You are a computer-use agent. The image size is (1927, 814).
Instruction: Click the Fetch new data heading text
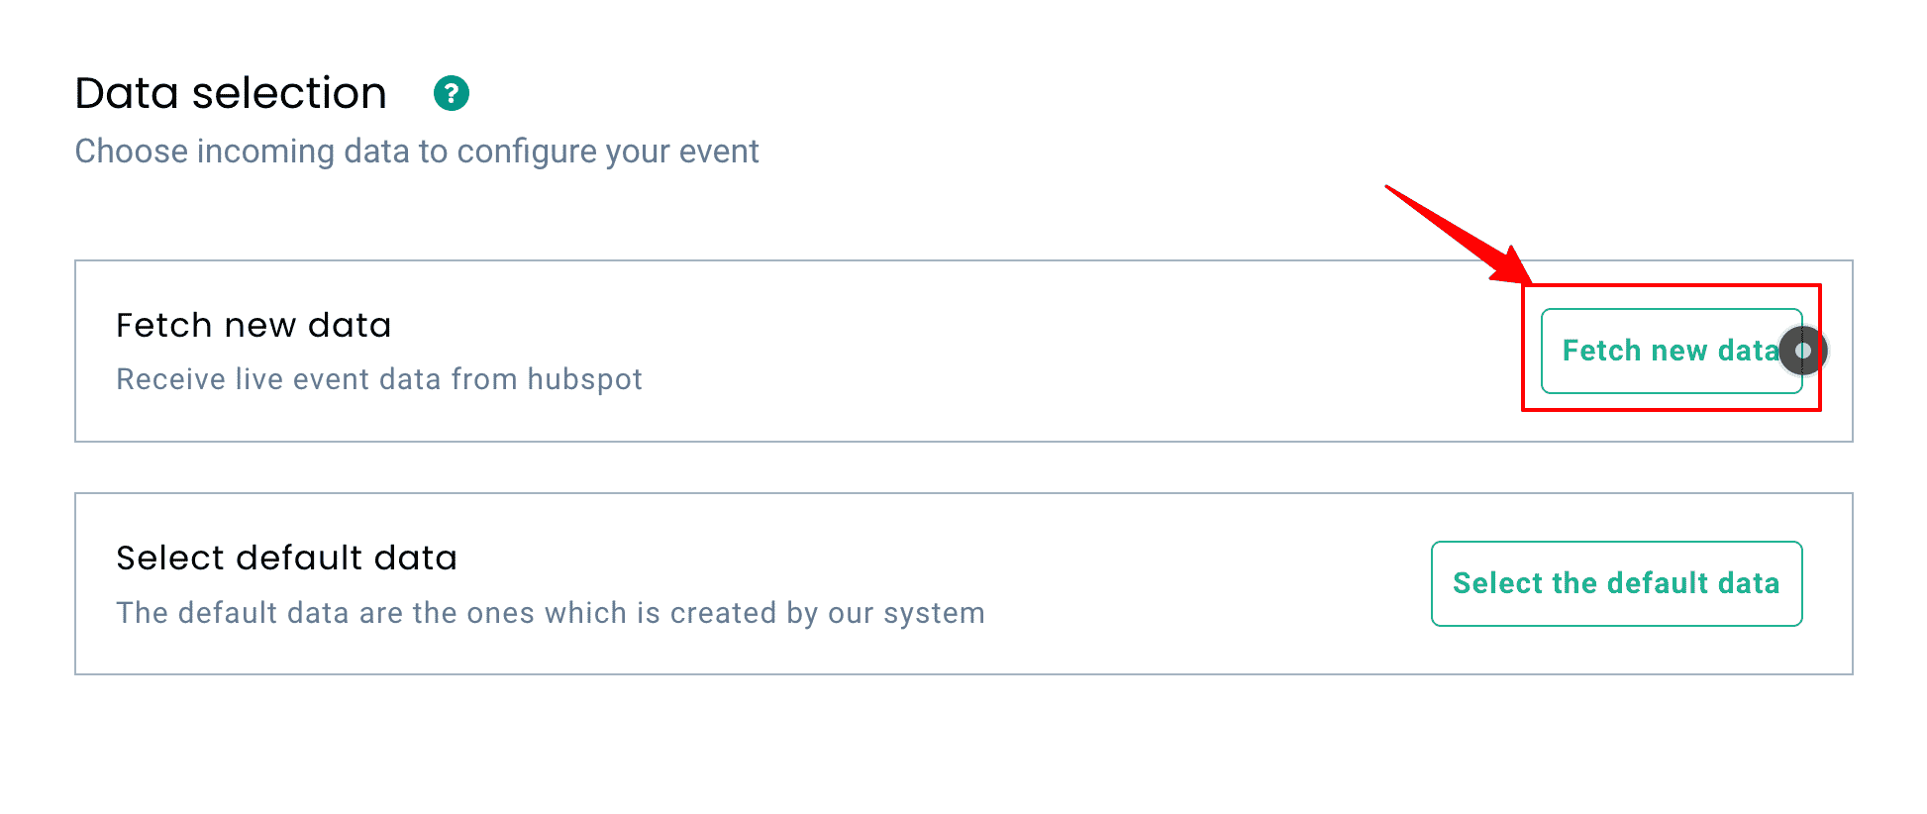pos(254,325)
